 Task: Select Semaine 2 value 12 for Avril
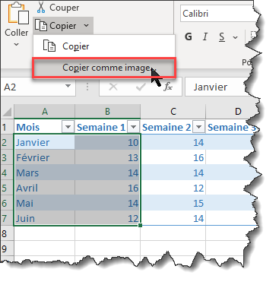tap(173, 188)
